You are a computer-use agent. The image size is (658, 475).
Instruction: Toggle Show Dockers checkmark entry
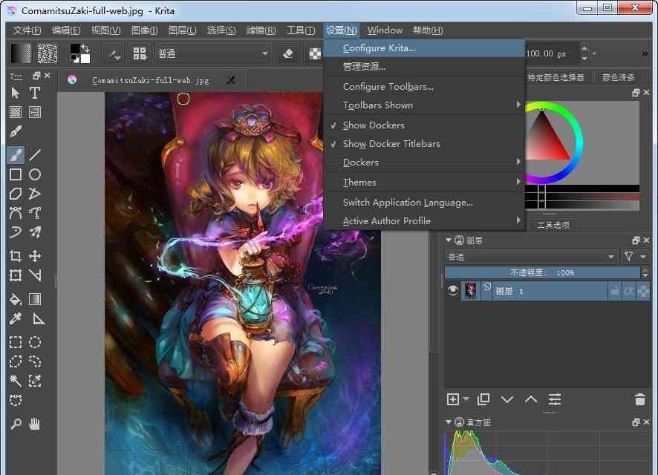click(425, 125)
